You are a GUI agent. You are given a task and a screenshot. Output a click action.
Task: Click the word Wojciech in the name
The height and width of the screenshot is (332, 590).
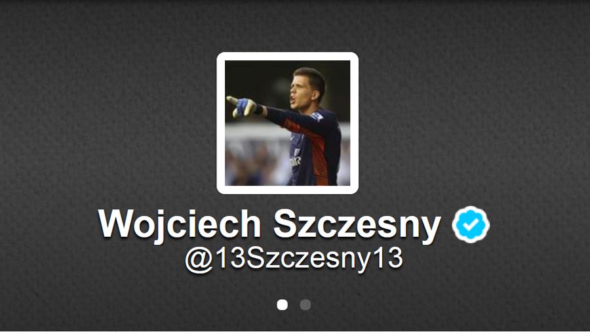pos(180,224)
